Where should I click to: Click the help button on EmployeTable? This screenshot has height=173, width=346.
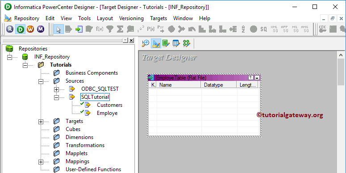tap(250, 77)
